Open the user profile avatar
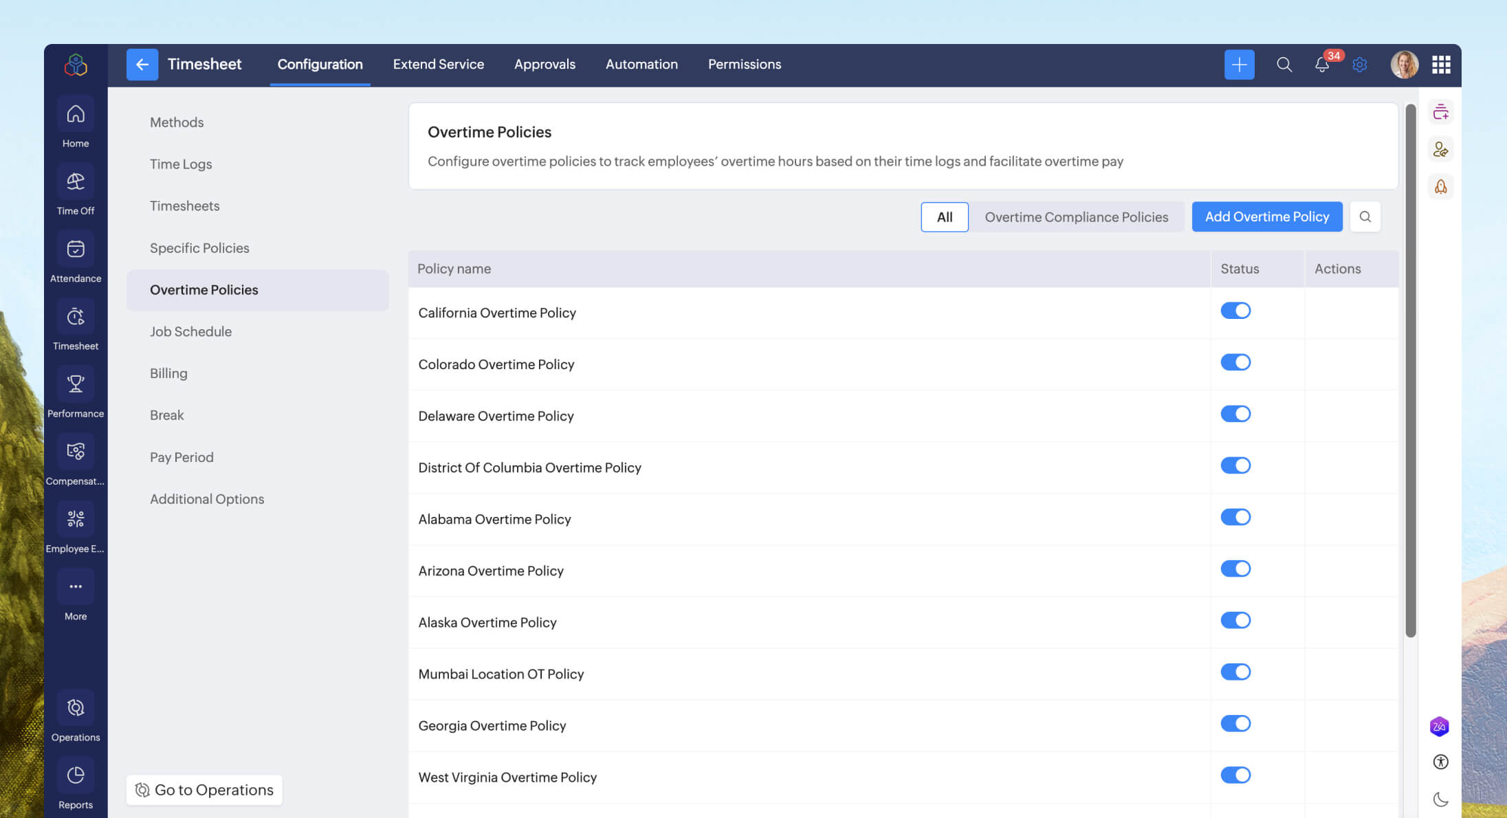 pyautogui.click(x=1405, y=65)
